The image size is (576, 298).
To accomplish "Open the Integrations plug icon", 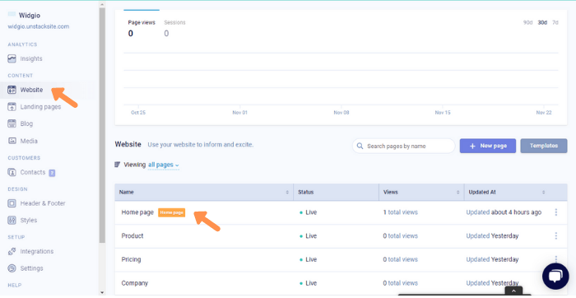I will coord(12,251).
